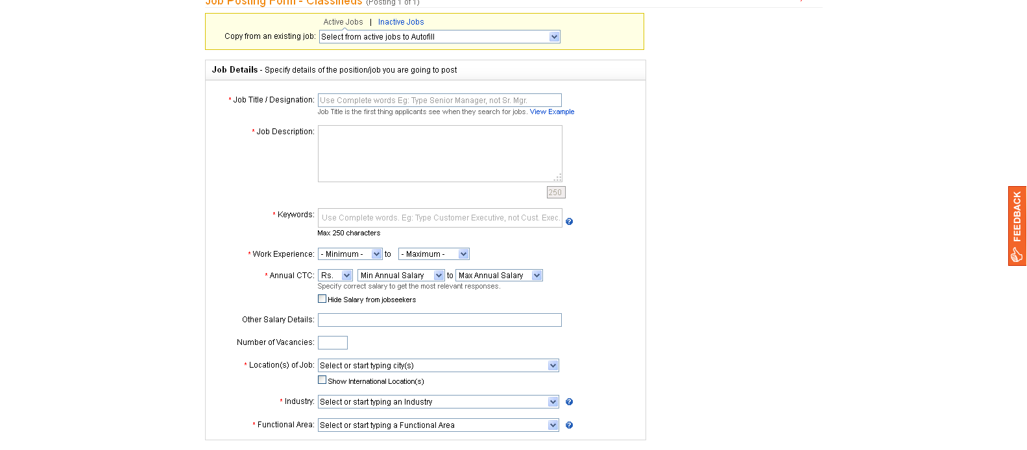This screenshot has height=450, width=1027.
Task: Expand the Location(s) of Job city selector
Action: tap(438, 366)
